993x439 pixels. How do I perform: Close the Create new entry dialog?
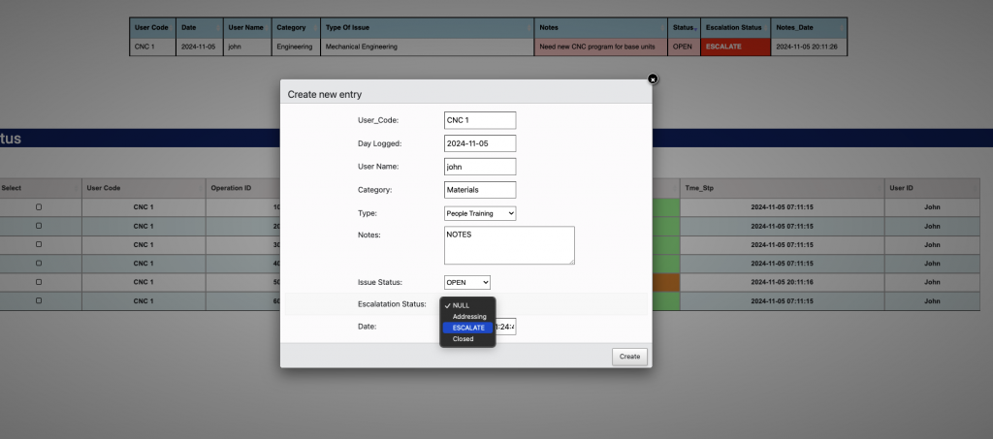click(x=653, y=79)
